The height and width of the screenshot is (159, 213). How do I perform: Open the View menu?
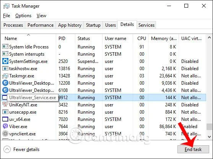tap(41, 16)
